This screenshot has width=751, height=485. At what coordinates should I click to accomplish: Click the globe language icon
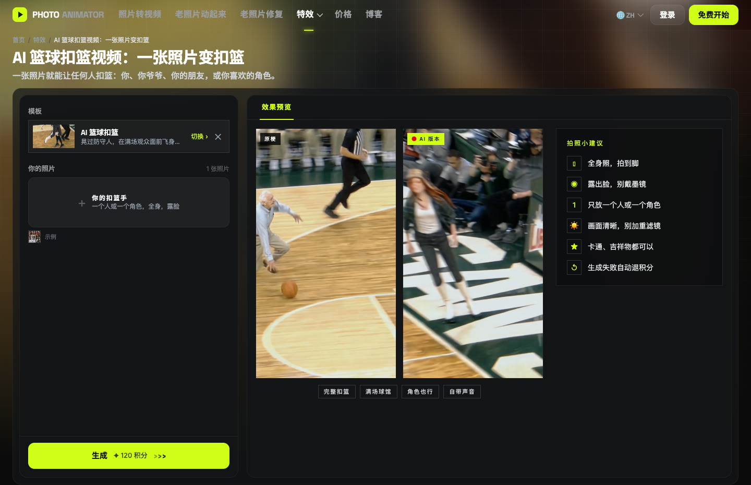pyautogui.click(x=620, y=15)
